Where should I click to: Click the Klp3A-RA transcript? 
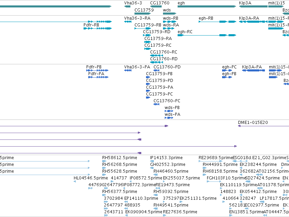tap(253, 22)
